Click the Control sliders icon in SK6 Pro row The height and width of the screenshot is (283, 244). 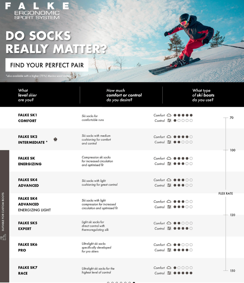coord(169,250)
